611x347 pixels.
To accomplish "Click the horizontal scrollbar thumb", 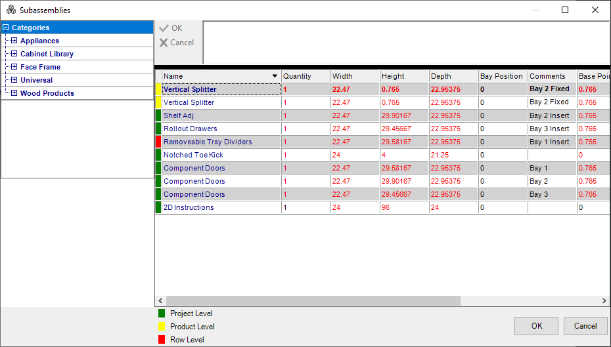I will (313, 300).
